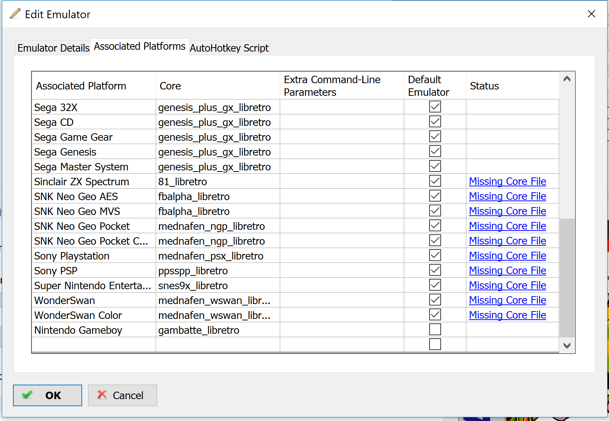Toggle default emulator for Sega Game Gear
The image size is (609, 421).
pyautogui.click(x=435, y=137)
